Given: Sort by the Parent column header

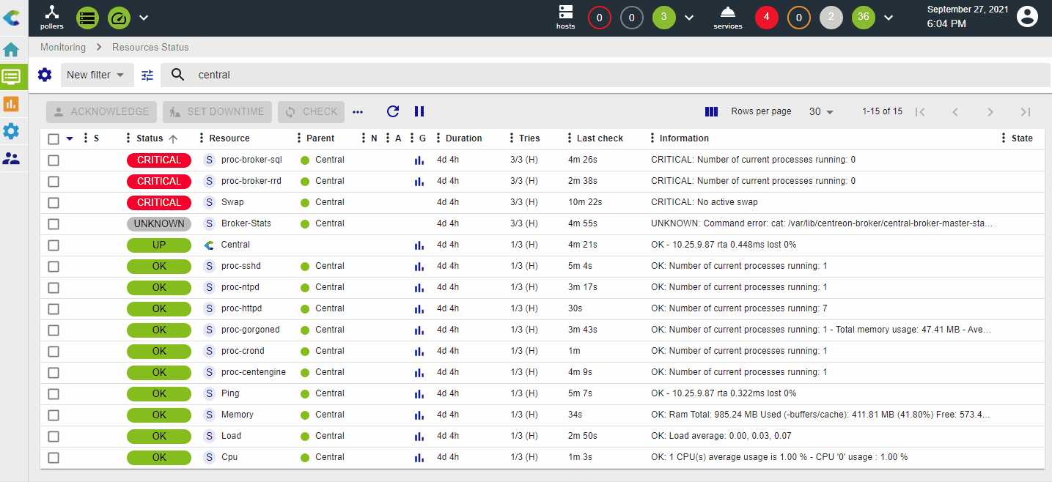Looking at the screenshot, I should [320, 138].
